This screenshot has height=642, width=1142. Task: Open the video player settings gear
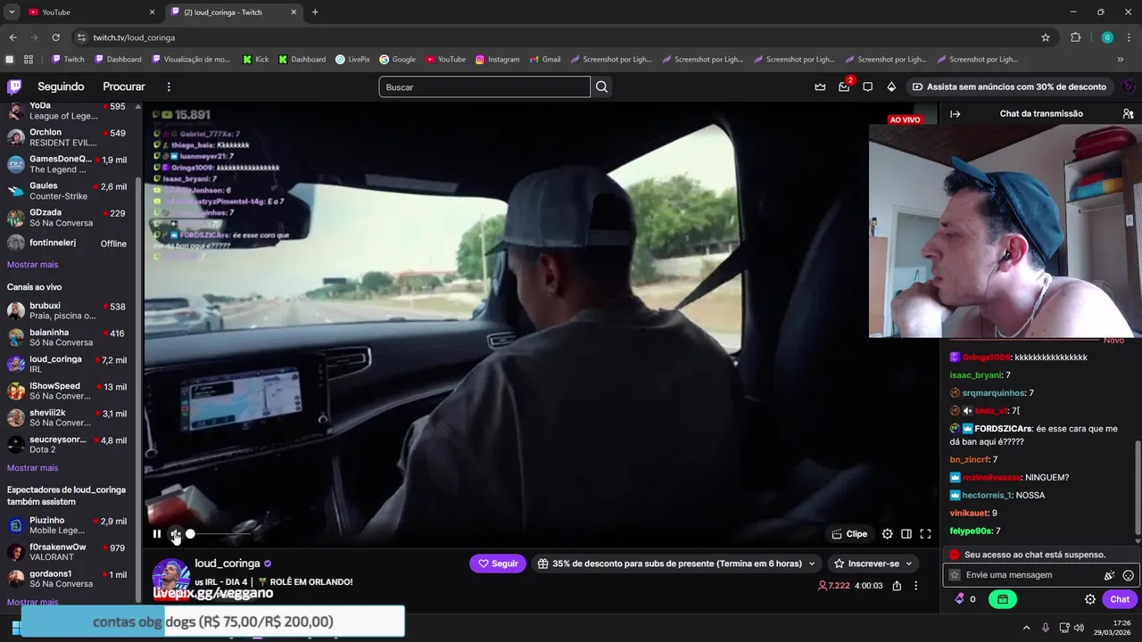click(887, 534)
